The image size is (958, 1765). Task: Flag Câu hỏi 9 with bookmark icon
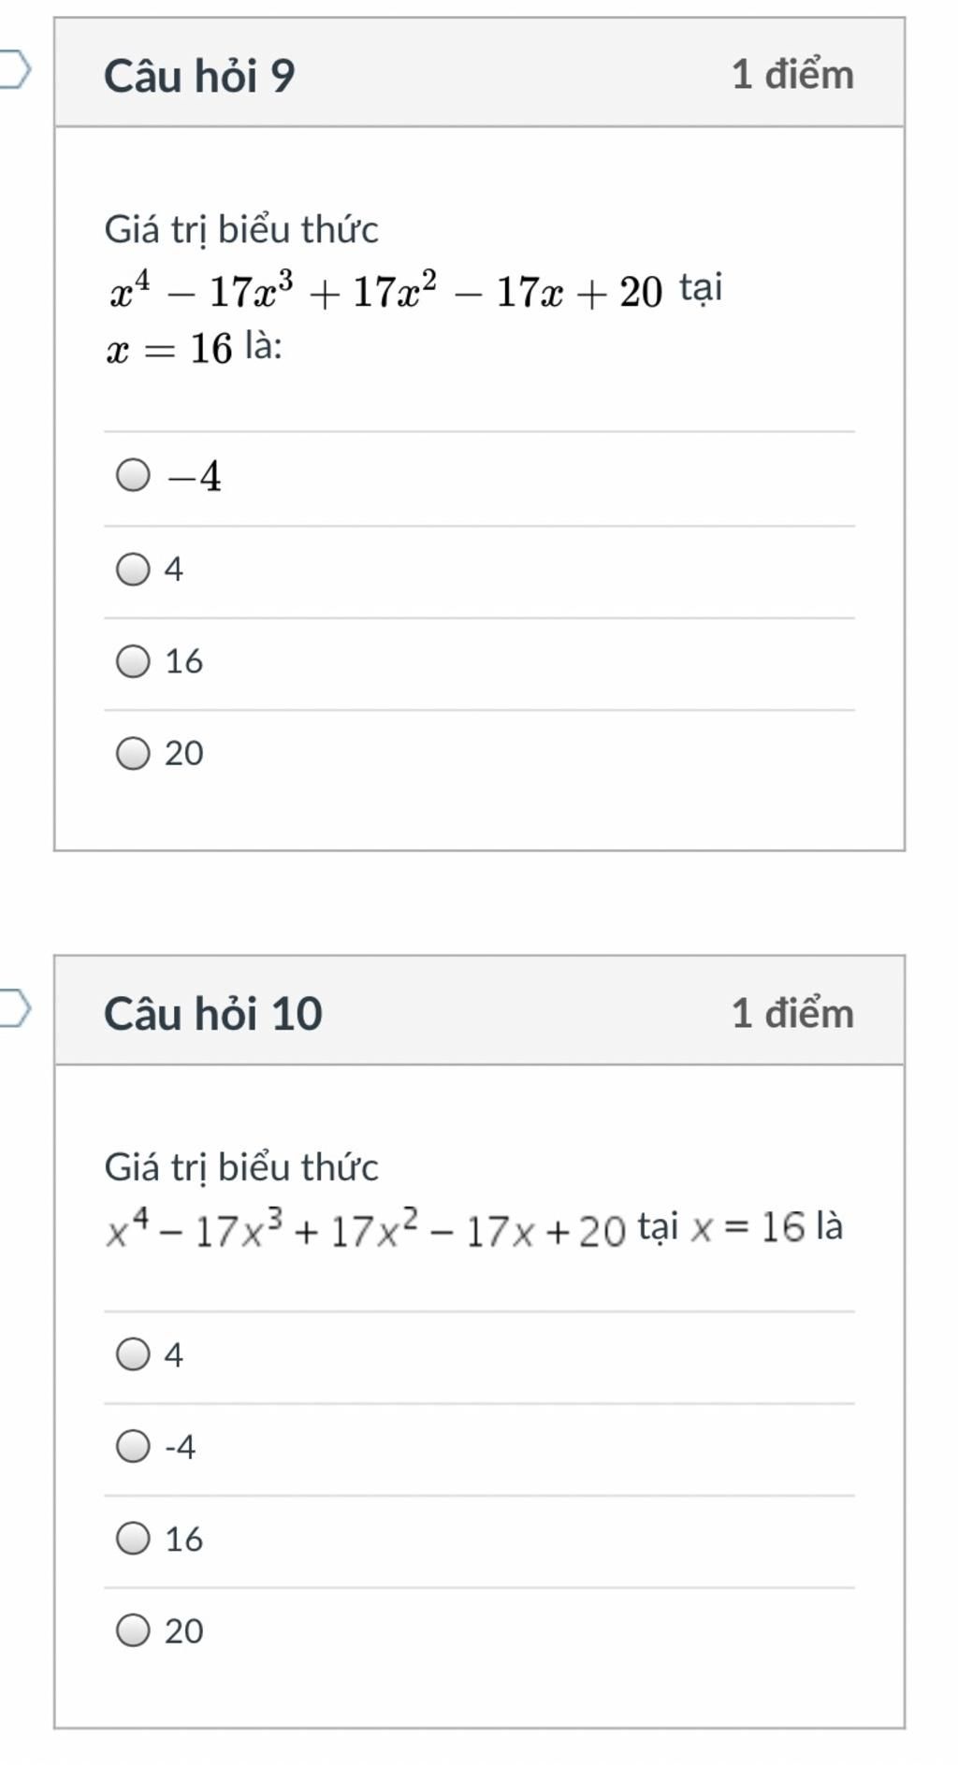15,70
